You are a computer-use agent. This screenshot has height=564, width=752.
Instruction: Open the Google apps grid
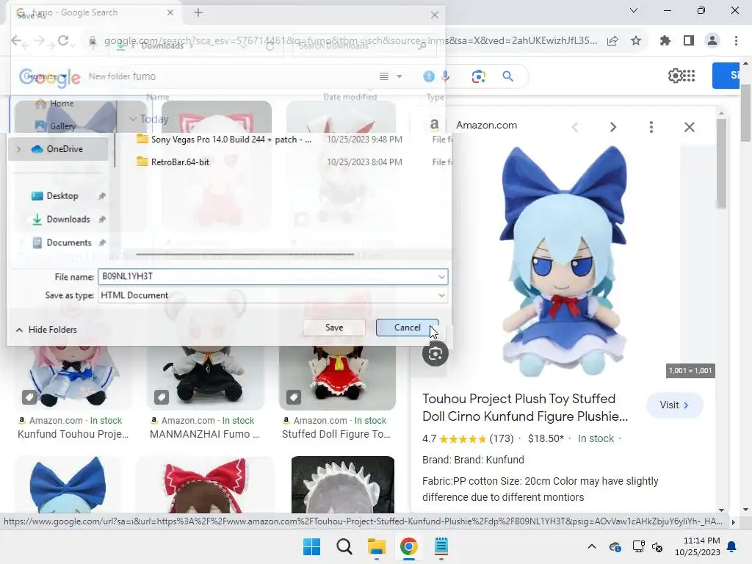(689, 76)
